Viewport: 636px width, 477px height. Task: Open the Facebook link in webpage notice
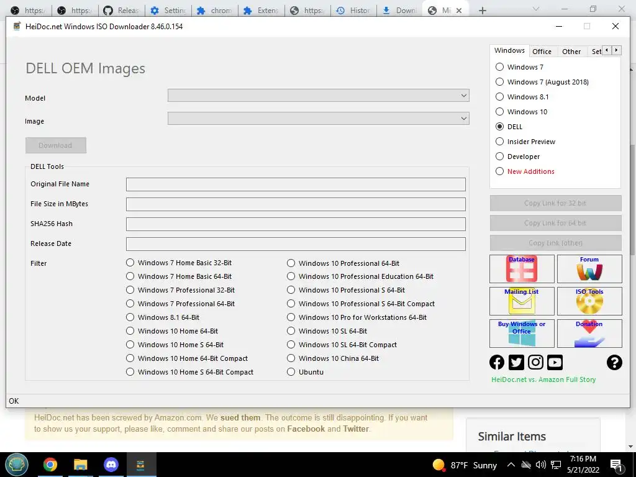pyautogui.click(x=306, y=429)
